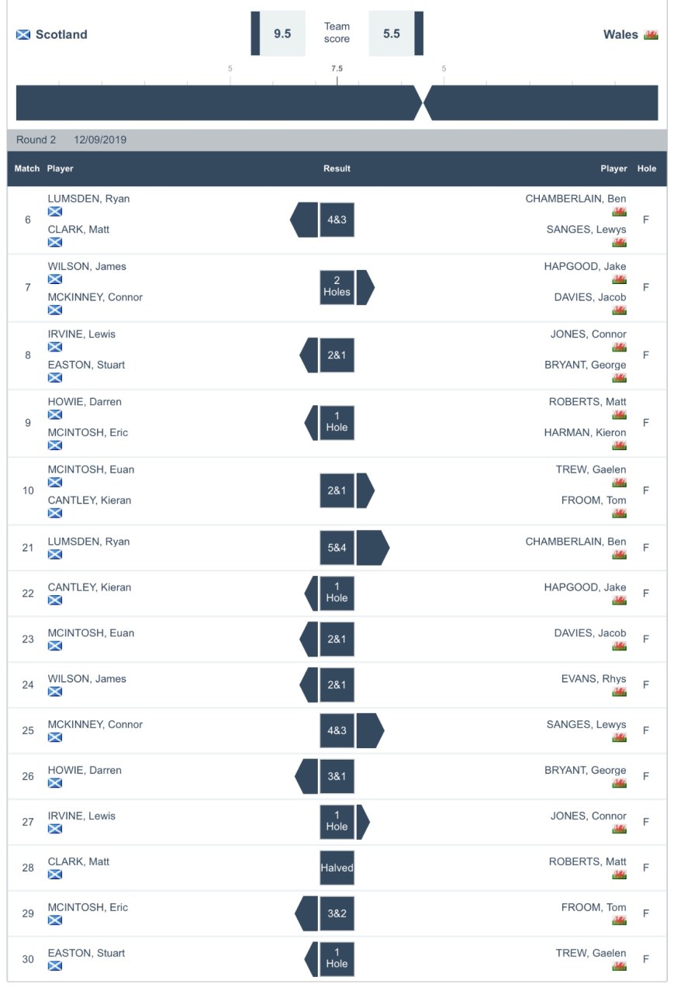674x991 pixels.
Task: Click the Wales flag icon in header
Action: pyautogui.click(x=651, y=34)
